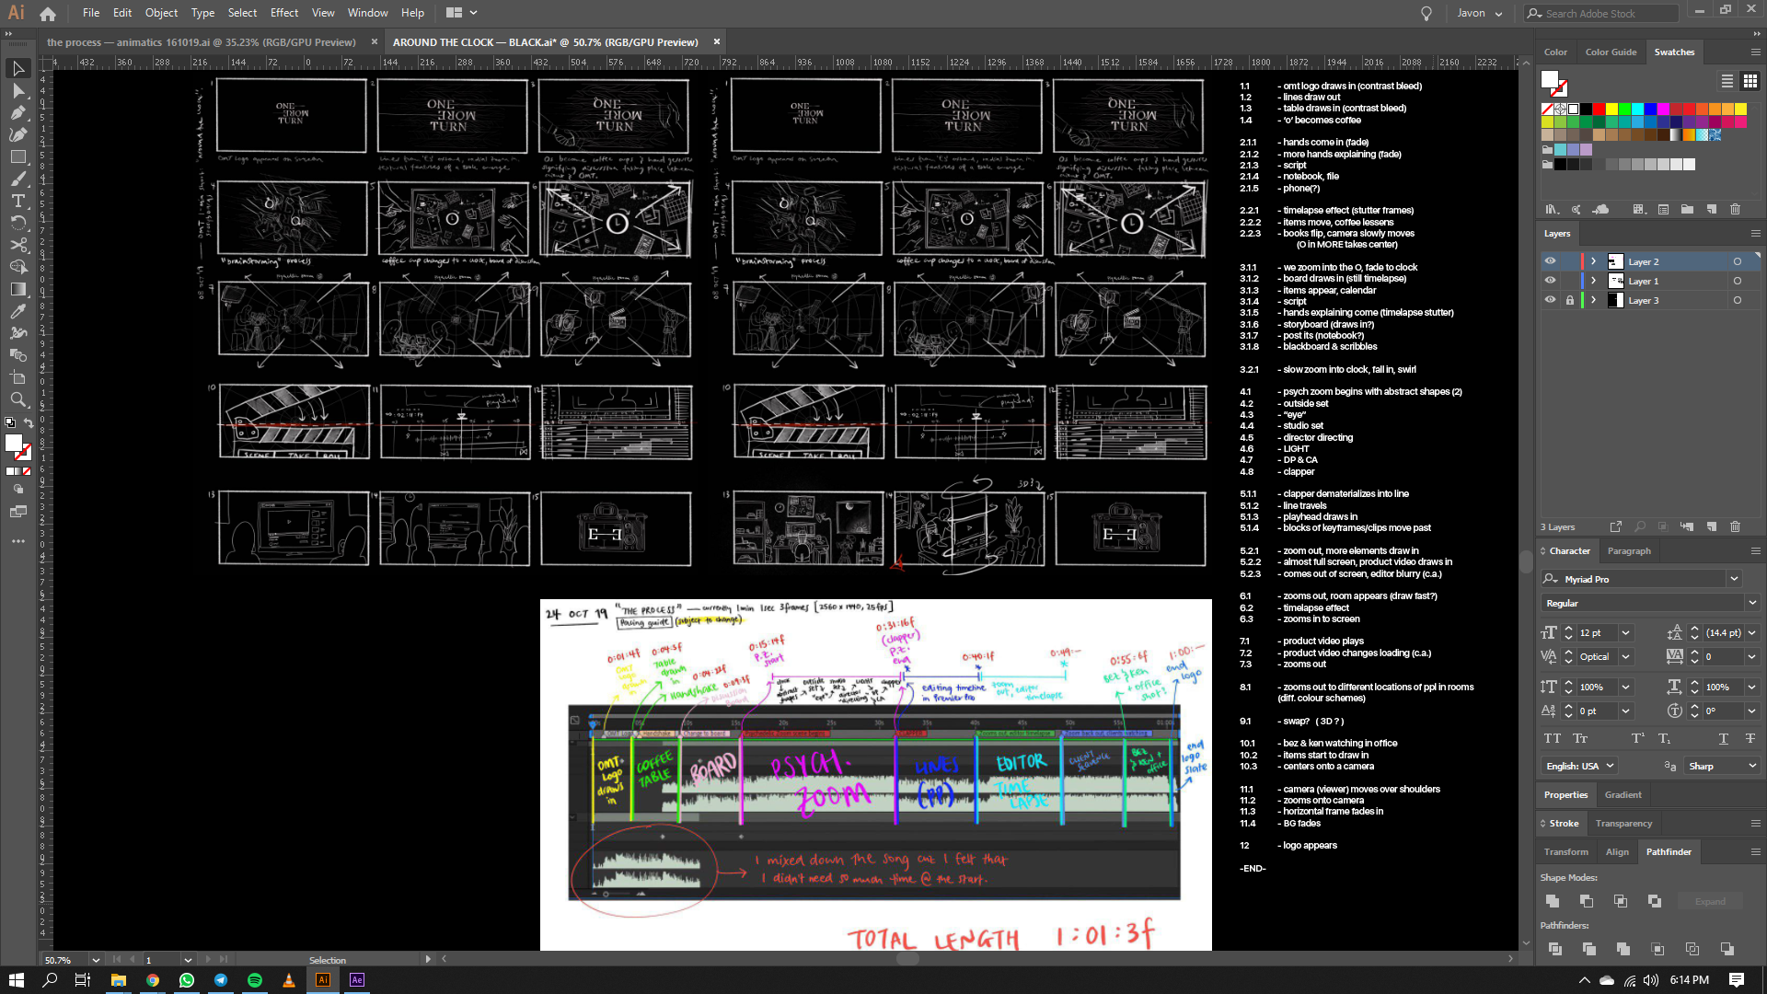This screenshot has width=1767, height=994.
Task: Select the Scissors tool
Action: 17,246
